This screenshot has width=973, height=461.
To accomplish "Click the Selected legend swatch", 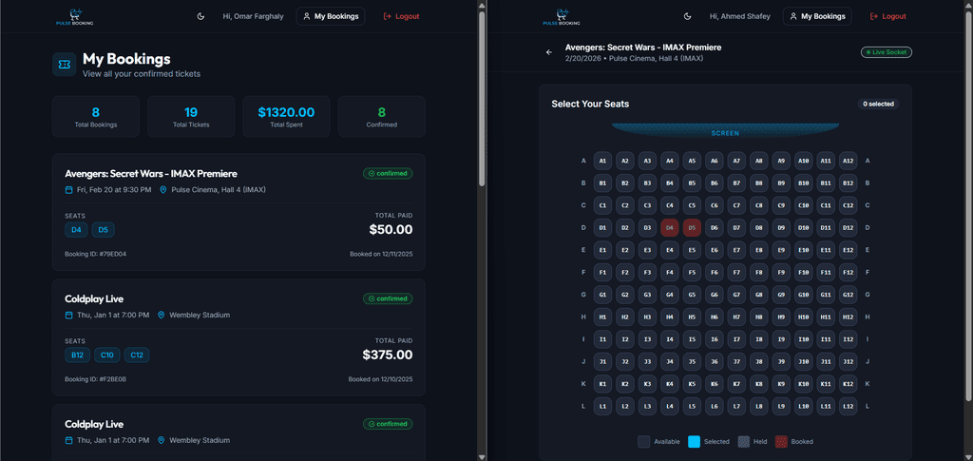I will [x=695, y=442].
